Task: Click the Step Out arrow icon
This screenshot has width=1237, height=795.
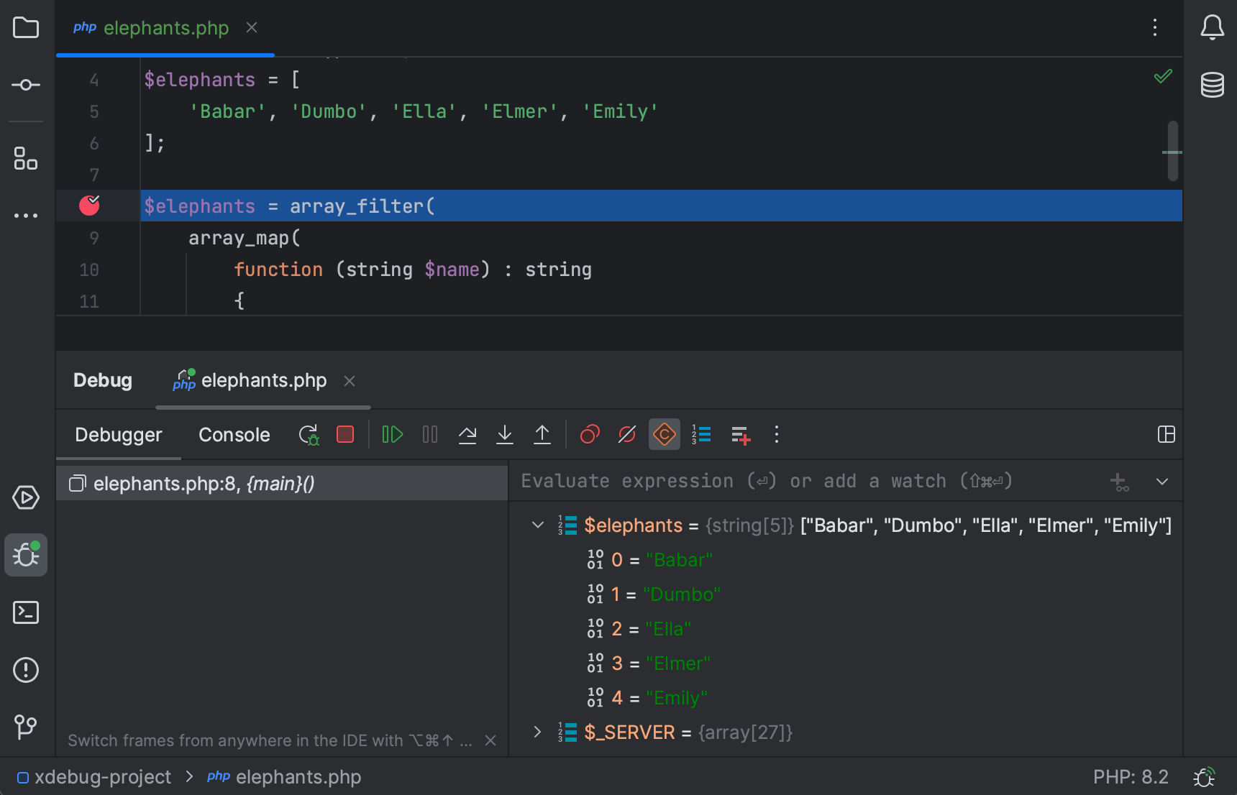Action: tap(542, 435)
